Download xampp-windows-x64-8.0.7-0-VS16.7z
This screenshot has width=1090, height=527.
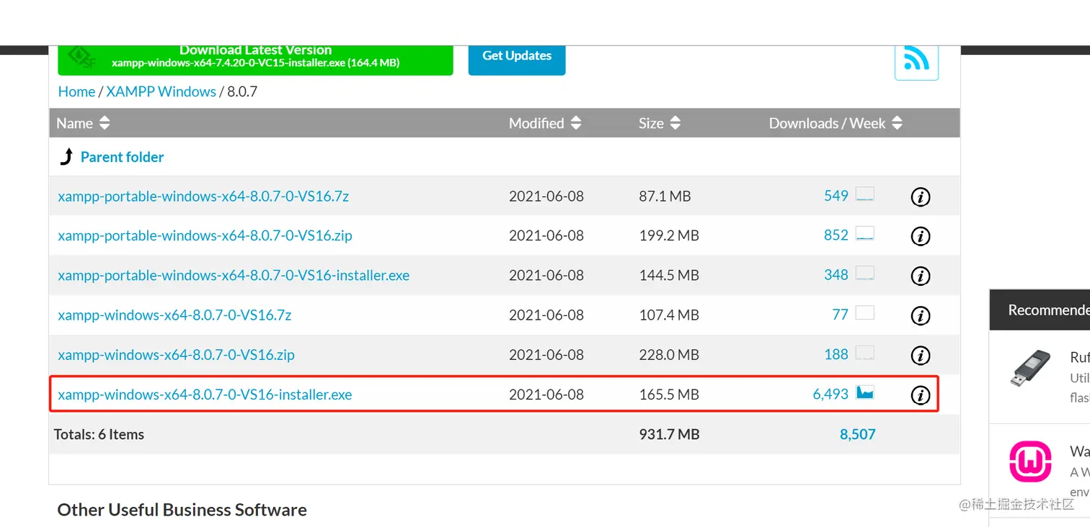[x=174, y=315]
